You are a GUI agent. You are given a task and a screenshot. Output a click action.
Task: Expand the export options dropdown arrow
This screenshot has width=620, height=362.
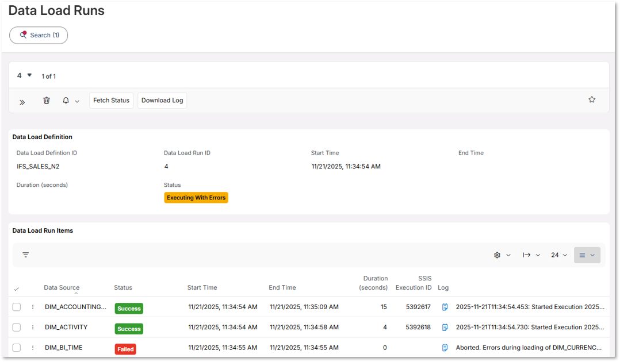tap(538, 255)
